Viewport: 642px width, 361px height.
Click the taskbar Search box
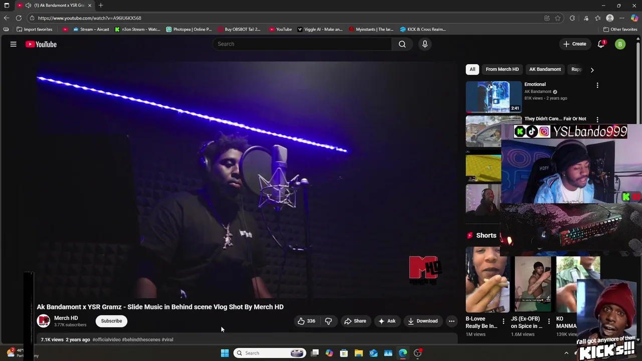pos(270,353)
